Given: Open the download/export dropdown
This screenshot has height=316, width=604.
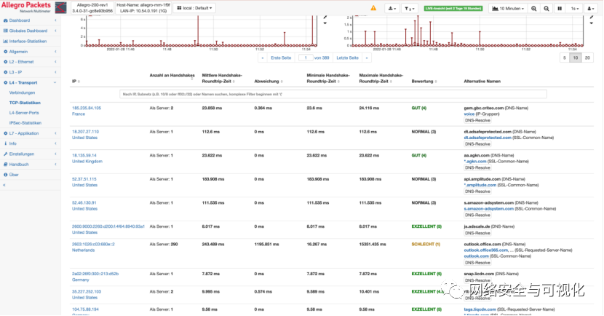Looking at the screenshot, I should [392, 8].
